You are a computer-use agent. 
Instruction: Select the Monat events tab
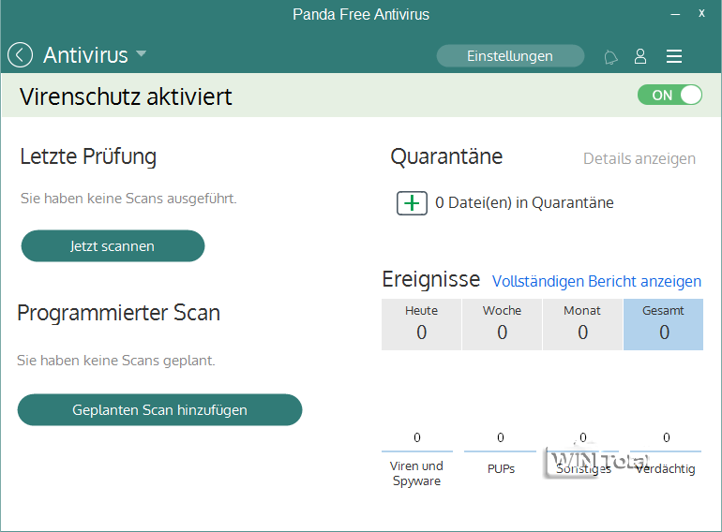[582, 324]
